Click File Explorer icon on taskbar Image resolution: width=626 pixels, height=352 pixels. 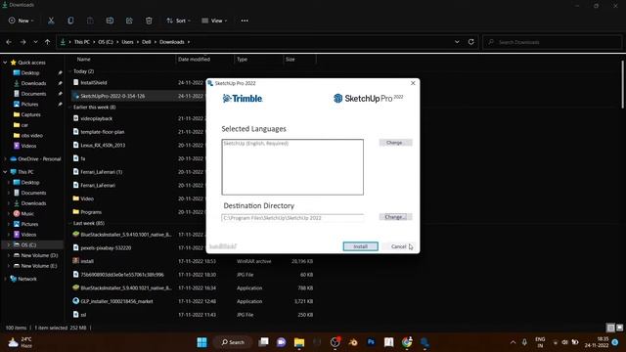(x=299, y=342)
